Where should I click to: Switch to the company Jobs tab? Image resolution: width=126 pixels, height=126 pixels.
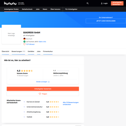[39, 51]
